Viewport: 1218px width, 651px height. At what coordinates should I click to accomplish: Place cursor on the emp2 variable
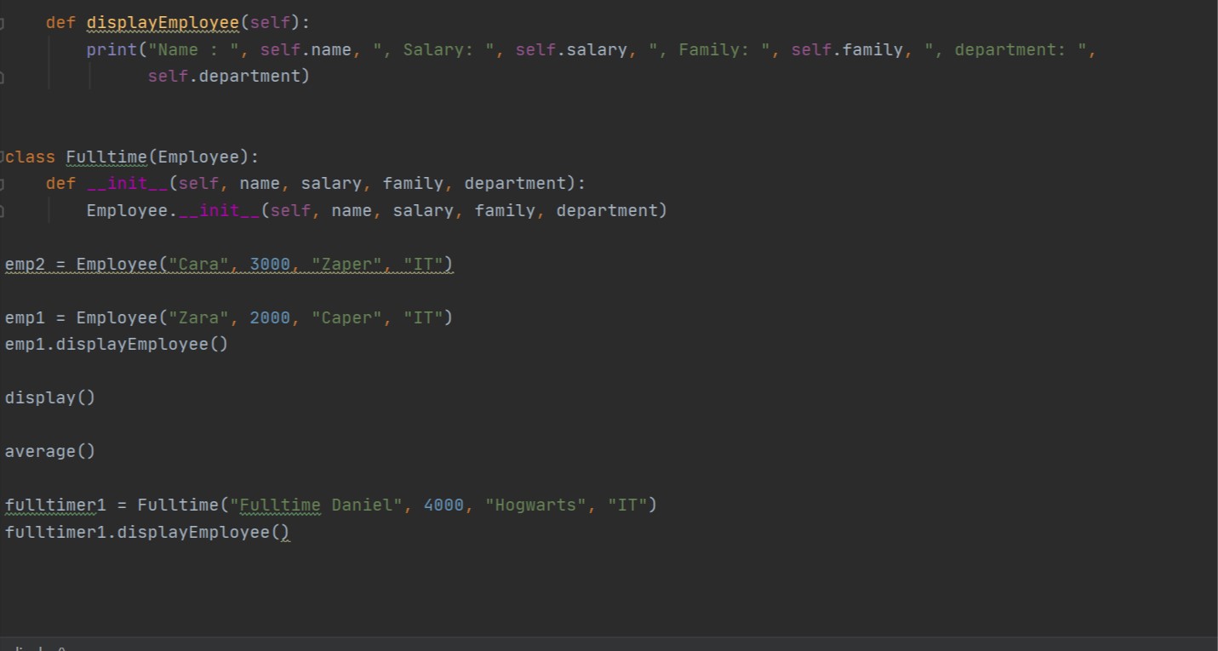pos(21,264)
